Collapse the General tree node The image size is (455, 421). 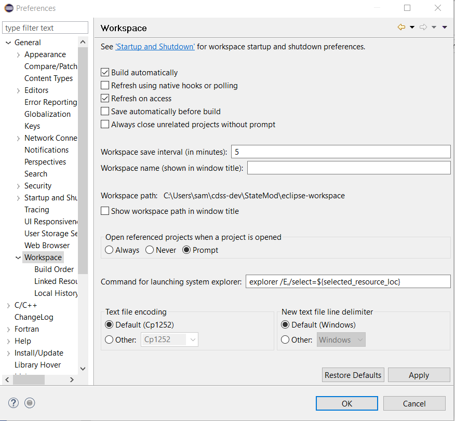[8, 43]
